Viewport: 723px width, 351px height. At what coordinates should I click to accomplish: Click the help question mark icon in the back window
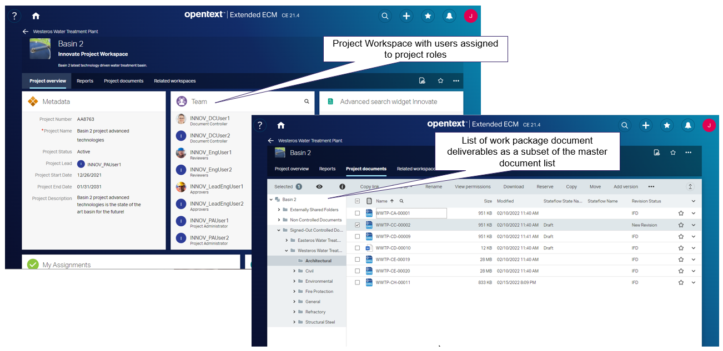click(x=15, y=16)
